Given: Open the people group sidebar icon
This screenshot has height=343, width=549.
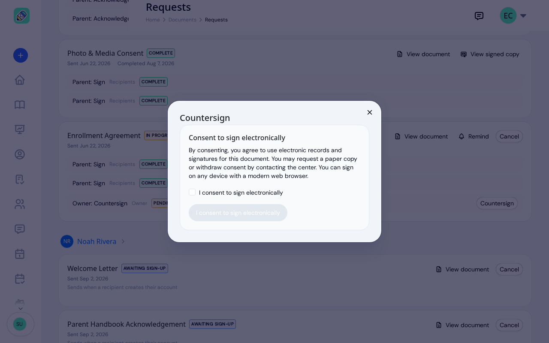Looking at the screenshot, I should 20,204.
